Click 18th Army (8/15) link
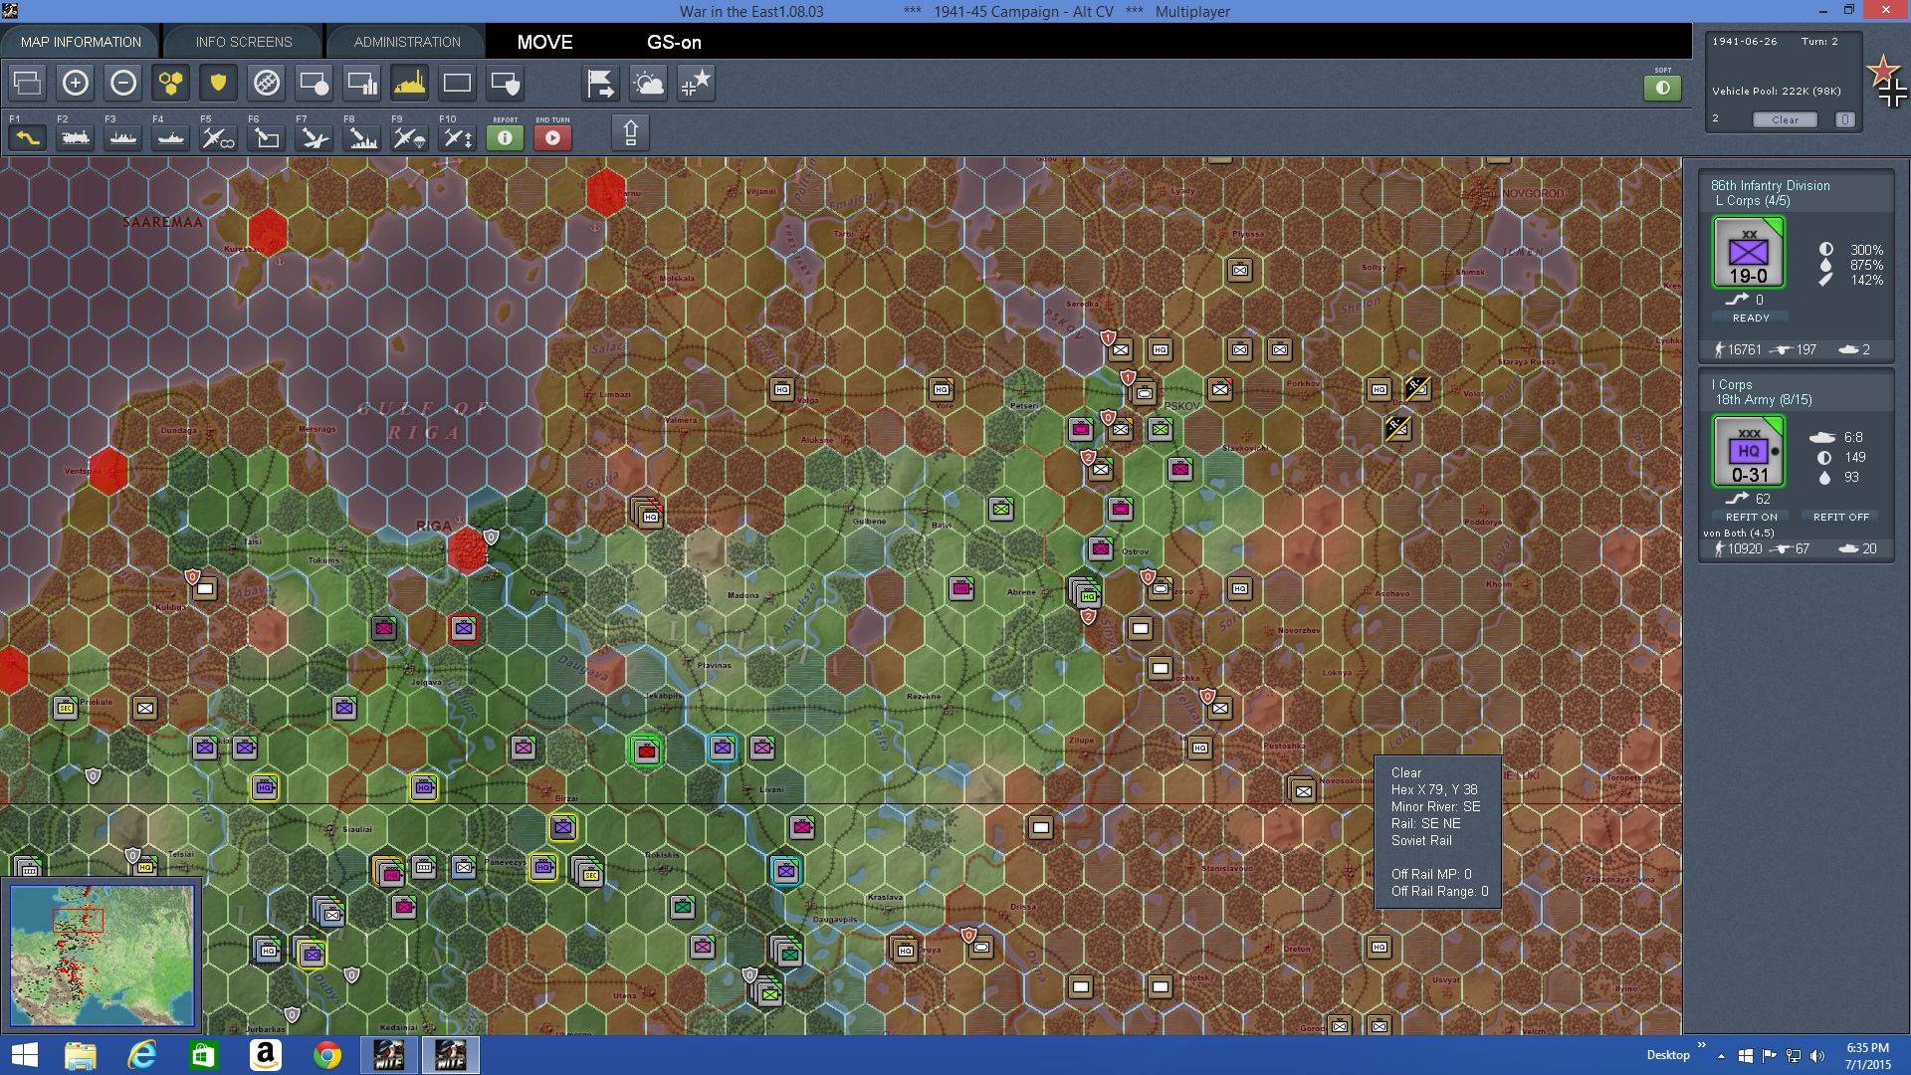 (1764, 400)
